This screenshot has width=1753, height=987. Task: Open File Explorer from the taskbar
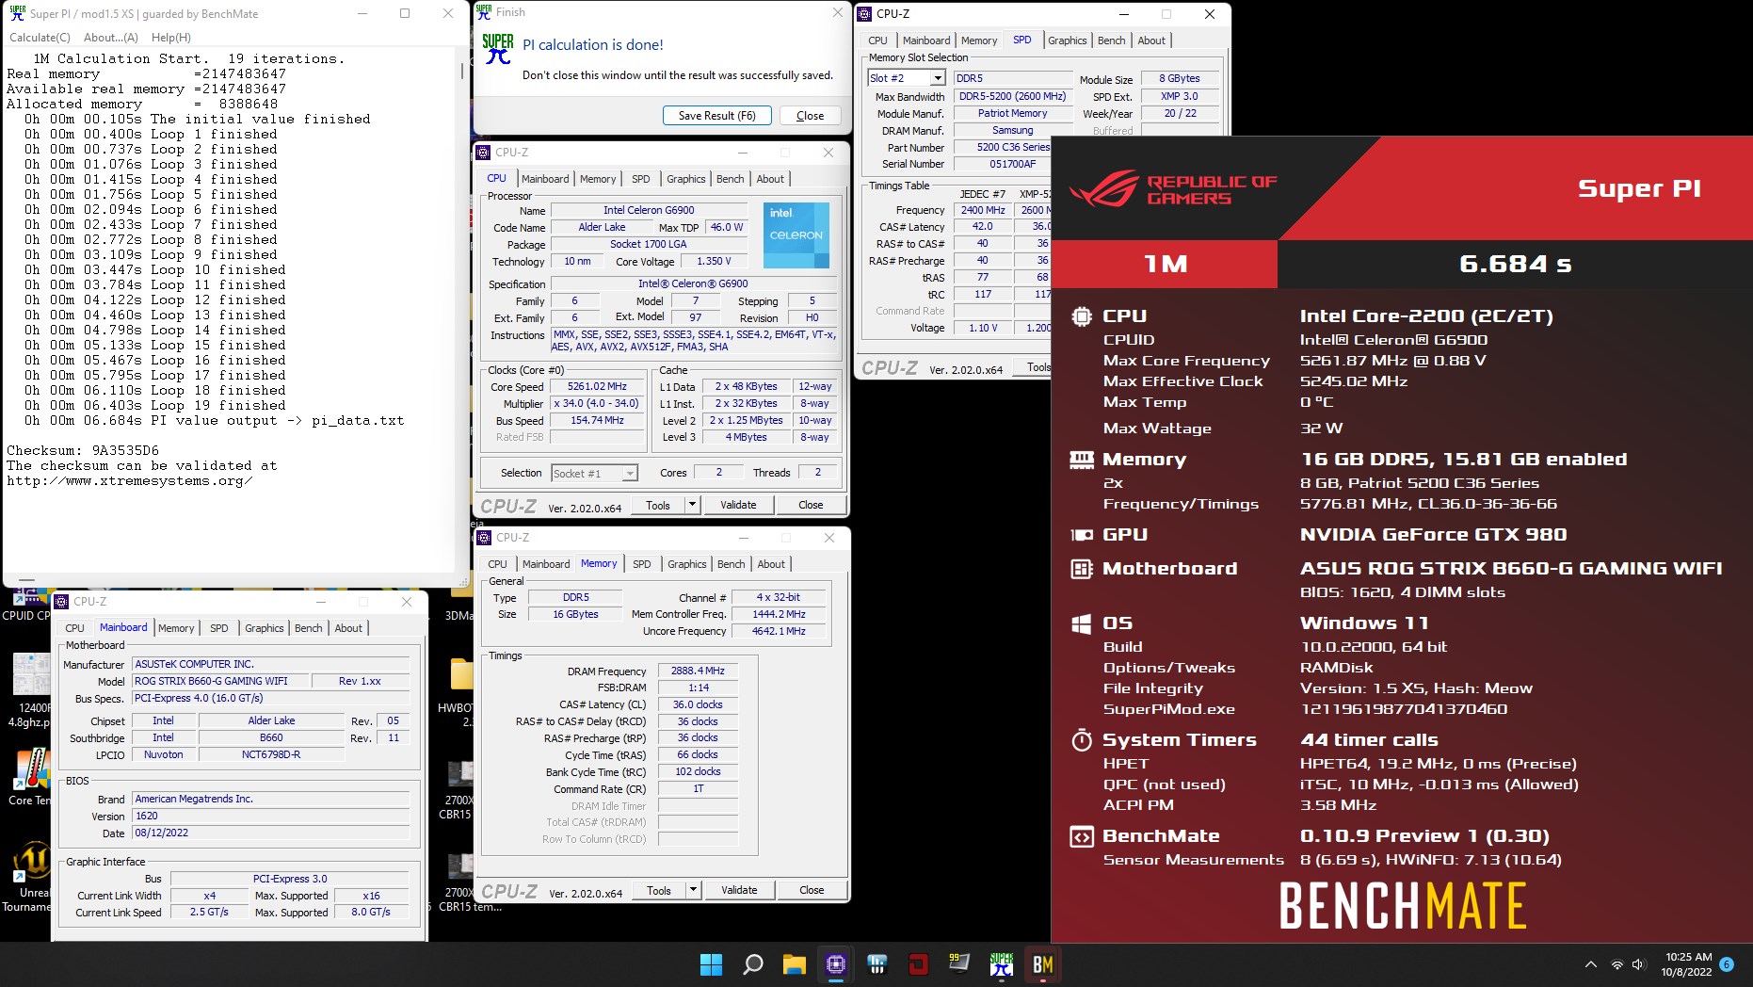click(x=795, y=964)
